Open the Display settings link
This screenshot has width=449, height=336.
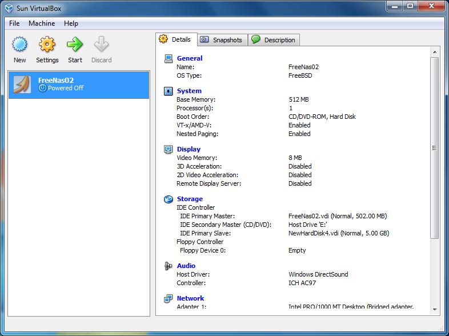[189, 149]
